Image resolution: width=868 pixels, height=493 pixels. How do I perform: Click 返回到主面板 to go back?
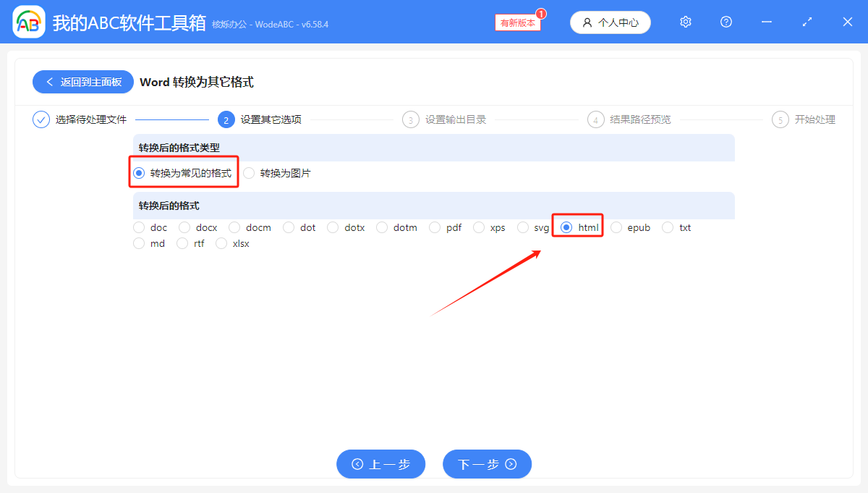coord(82,82)
